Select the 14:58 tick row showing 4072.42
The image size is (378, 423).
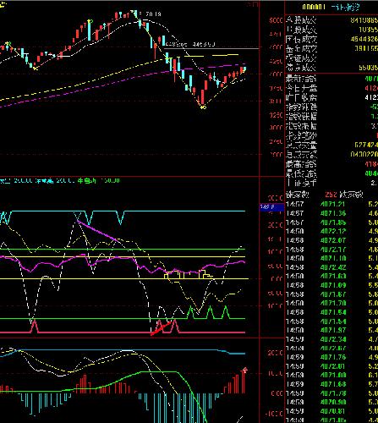click(331, 267)
